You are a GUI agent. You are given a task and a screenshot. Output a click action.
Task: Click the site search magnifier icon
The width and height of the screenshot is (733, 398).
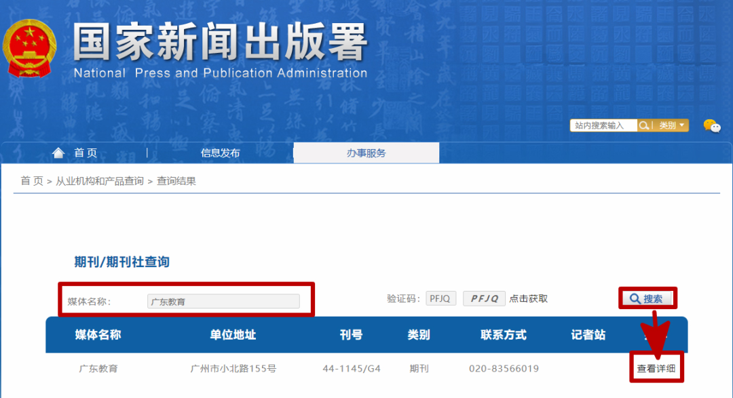(x=643, y=125)
